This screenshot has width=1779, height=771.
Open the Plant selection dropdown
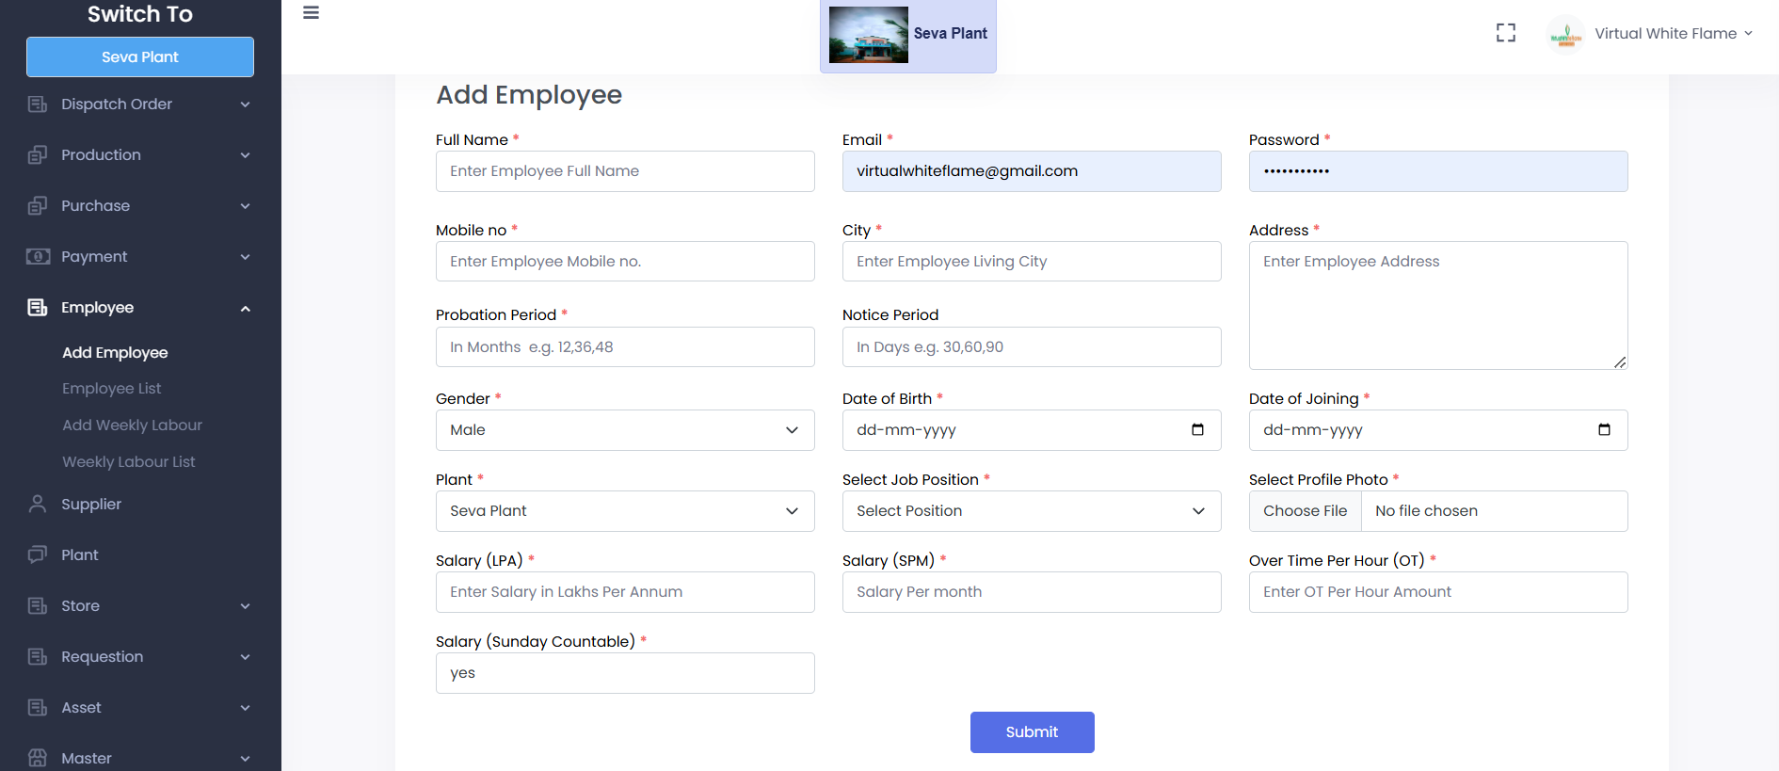(x=625, y=511)
